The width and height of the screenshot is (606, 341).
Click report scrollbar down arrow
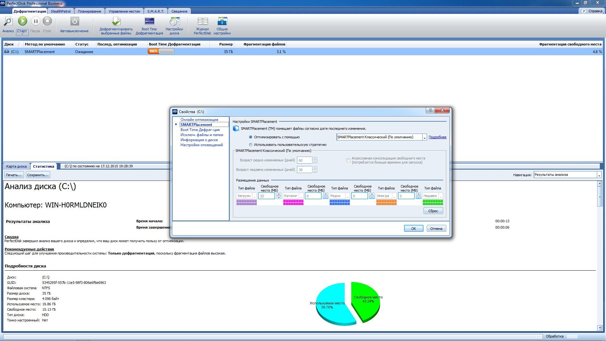(600, 328)
